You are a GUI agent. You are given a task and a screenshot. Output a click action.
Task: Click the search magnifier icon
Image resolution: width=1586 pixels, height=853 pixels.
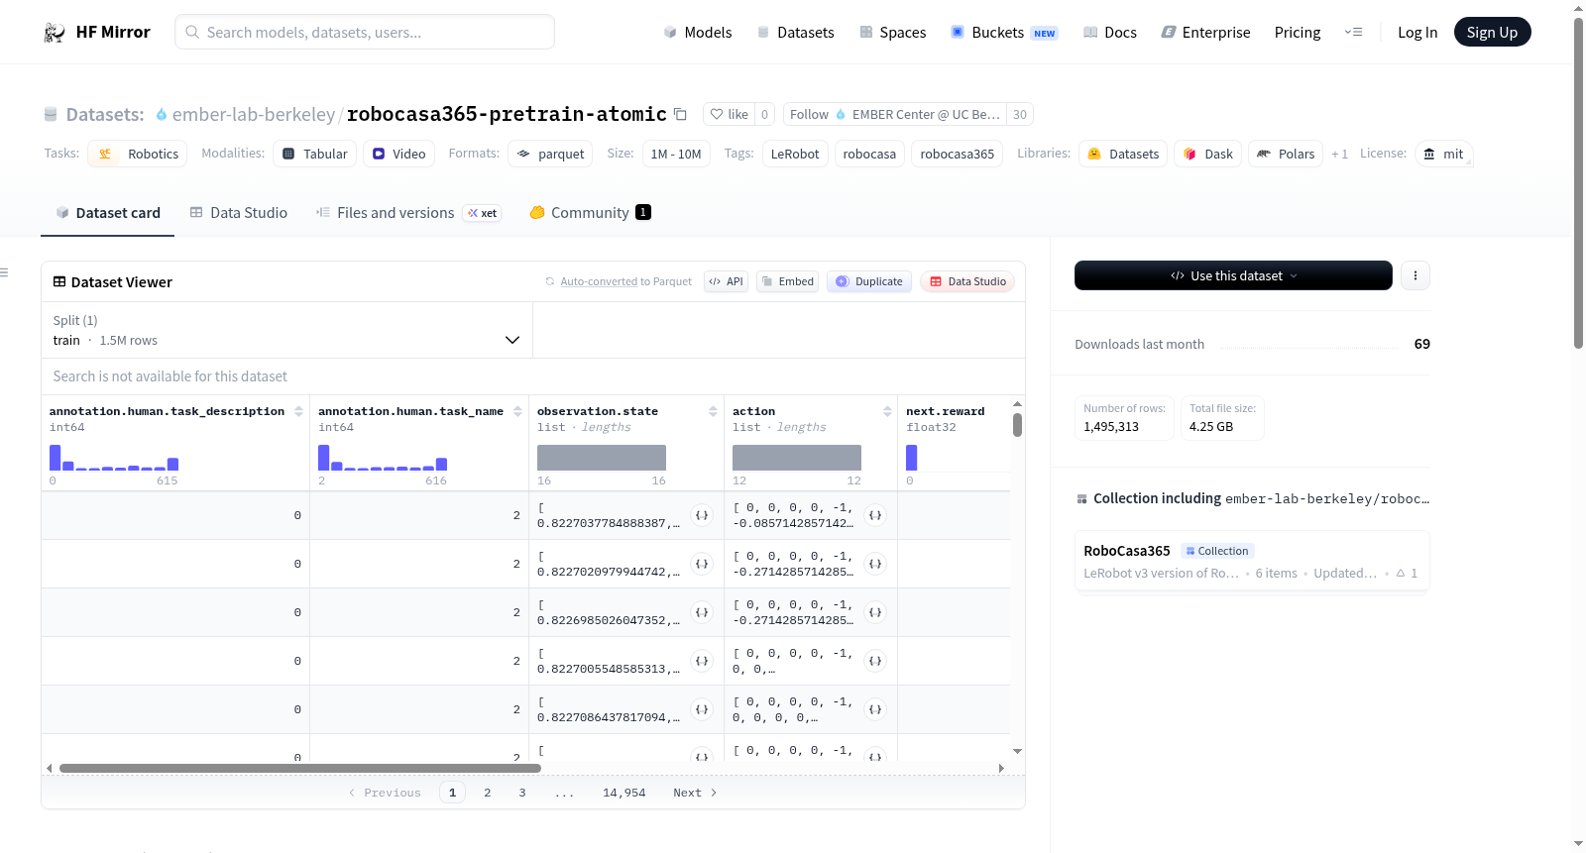[x=192, y=33]
